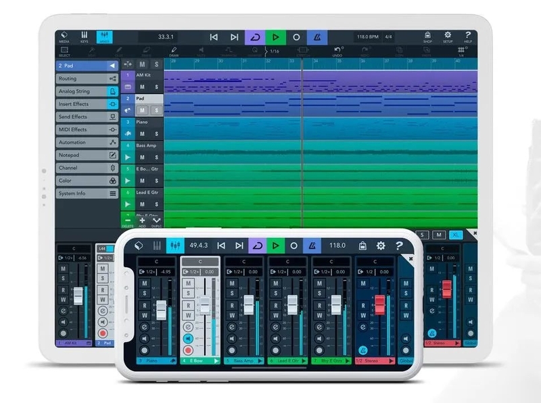Jump to next locator on the tablet transport
541x403 pixels.
coord(234,37)
